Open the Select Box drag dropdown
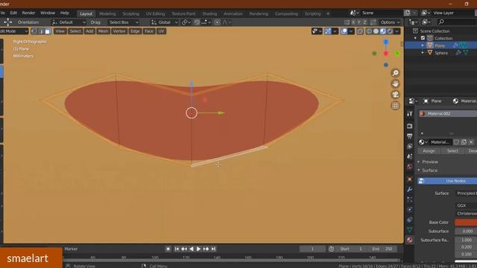The image size is (477, 268). click(124, 22)
